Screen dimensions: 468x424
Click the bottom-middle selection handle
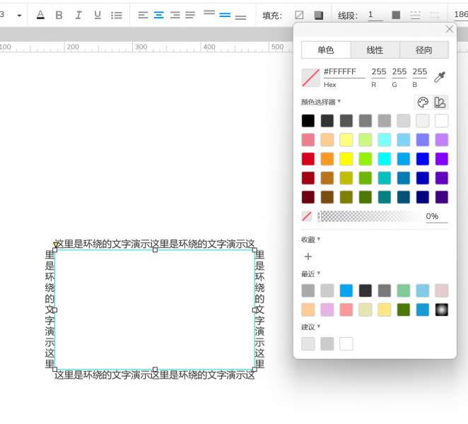(155, 370)
